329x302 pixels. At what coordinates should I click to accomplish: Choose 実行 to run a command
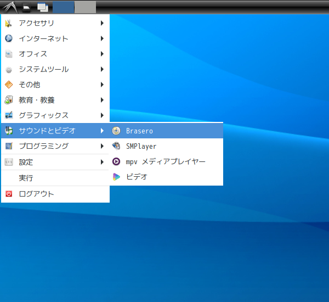55,178
